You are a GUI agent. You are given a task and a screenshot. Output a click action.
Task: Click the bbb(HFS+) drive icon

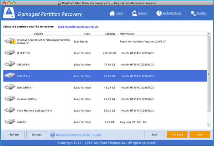pos(10,75)
